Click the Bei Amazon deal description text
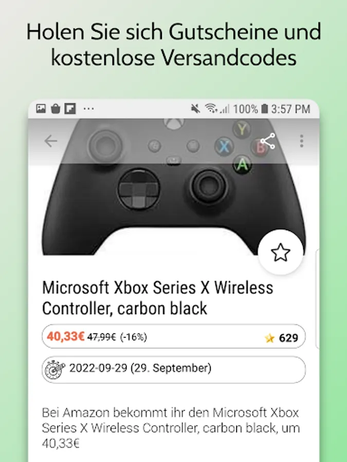The width and height of the screenshot is (347, 462). [171, 428]
